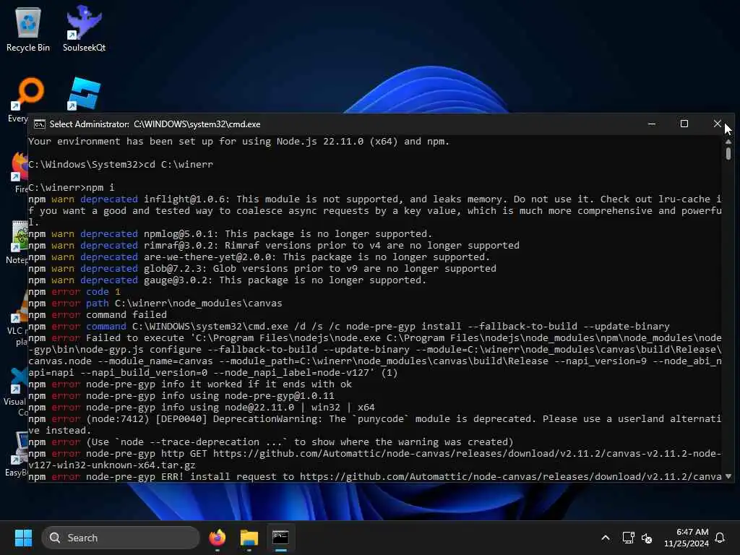The image size is (740, 555).
Task: Open the notifications bell icon
Action: pyautogui.click(x=720, y=538)
